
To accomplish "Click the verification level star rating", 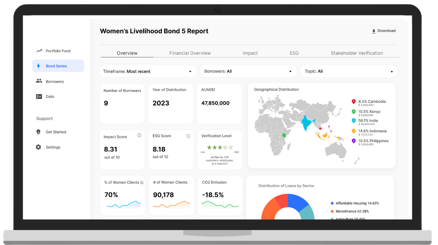I will (x=220, y=147).
